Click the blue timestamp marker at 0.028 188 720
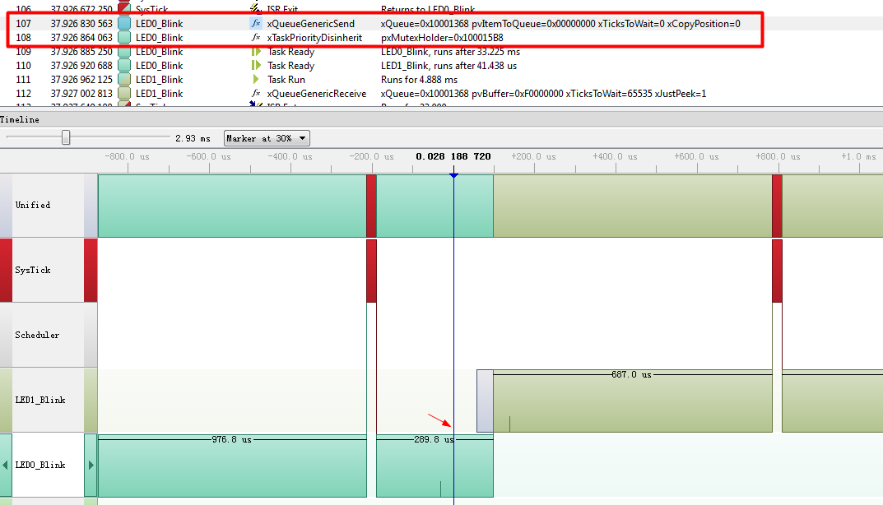 454,174
